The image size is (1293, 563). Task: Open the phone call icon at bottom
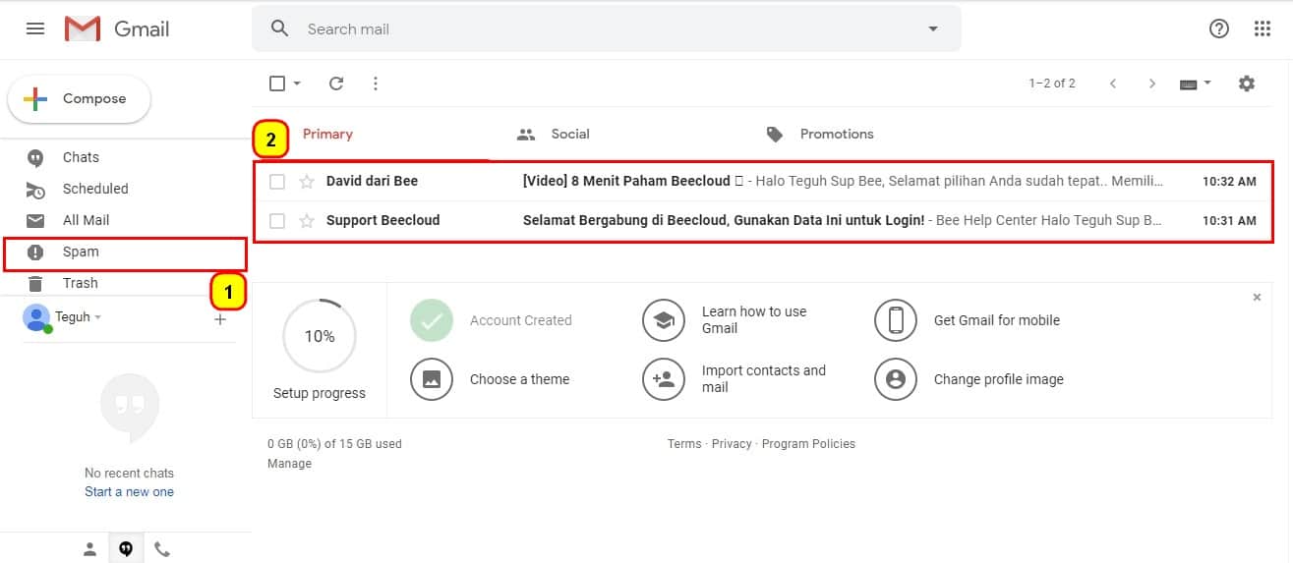tap(162, 549)
